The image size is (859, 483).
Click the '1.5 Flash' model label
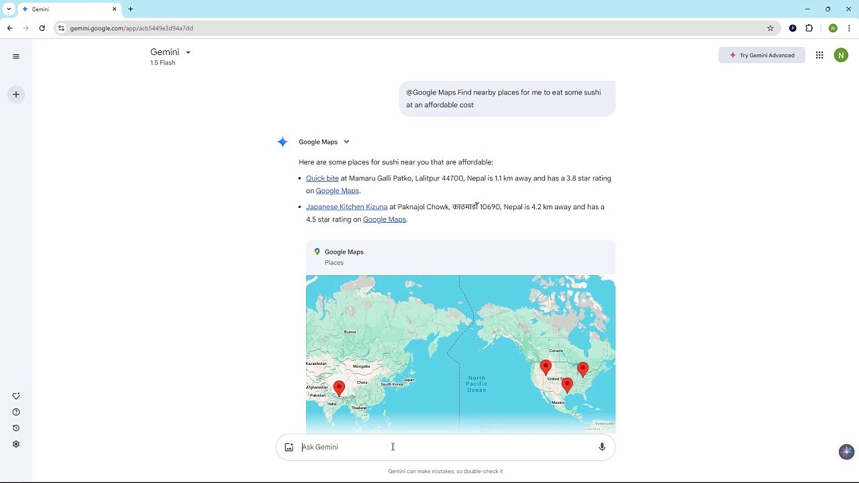pyautogui.click(x=162, y=63)
